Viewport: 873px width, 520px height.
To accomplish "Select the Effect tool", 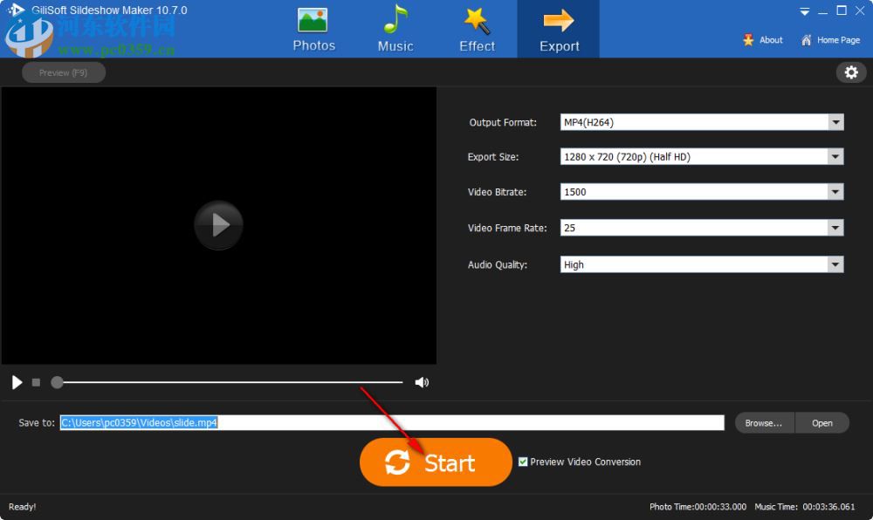I will (x=476, y=28).
